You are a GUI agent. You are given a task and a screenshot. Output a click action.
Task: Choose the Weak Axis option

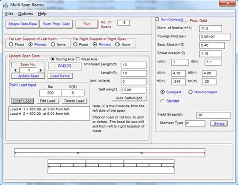click(87, 59)
